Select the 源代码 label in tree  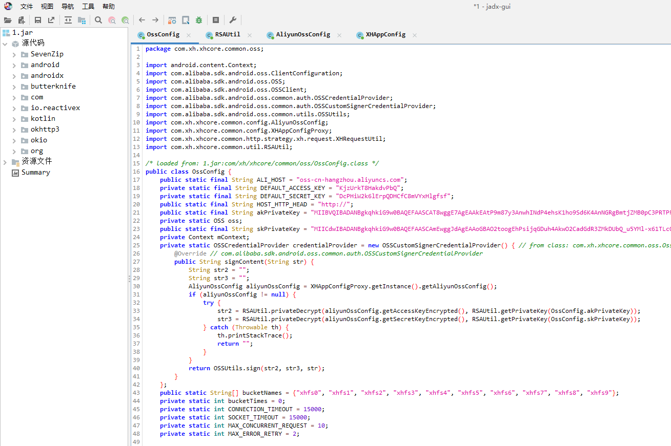(33, 43)
